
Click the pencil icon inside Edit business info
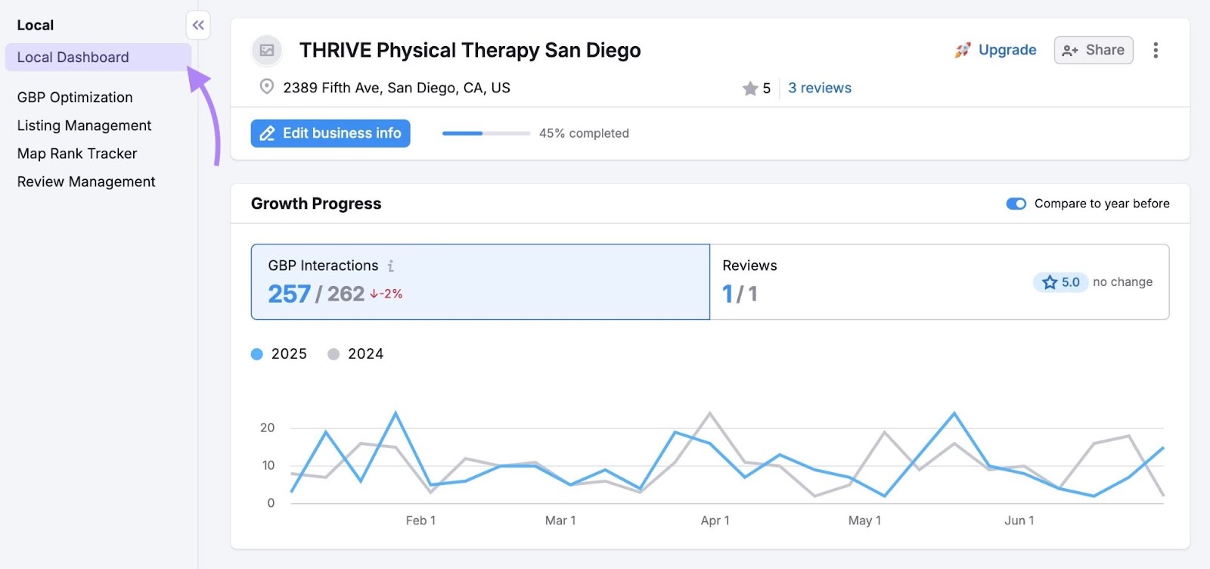coord(266,133)
